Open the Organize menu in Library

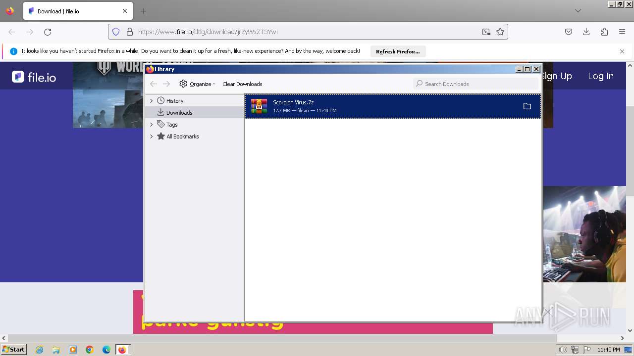[197, 84]
